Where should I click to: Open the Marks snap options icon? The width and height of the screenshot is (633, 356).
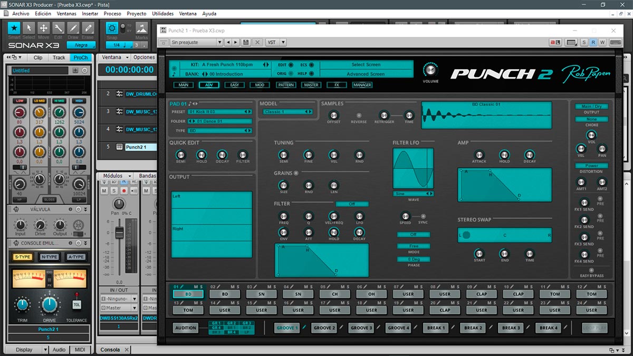141,28
